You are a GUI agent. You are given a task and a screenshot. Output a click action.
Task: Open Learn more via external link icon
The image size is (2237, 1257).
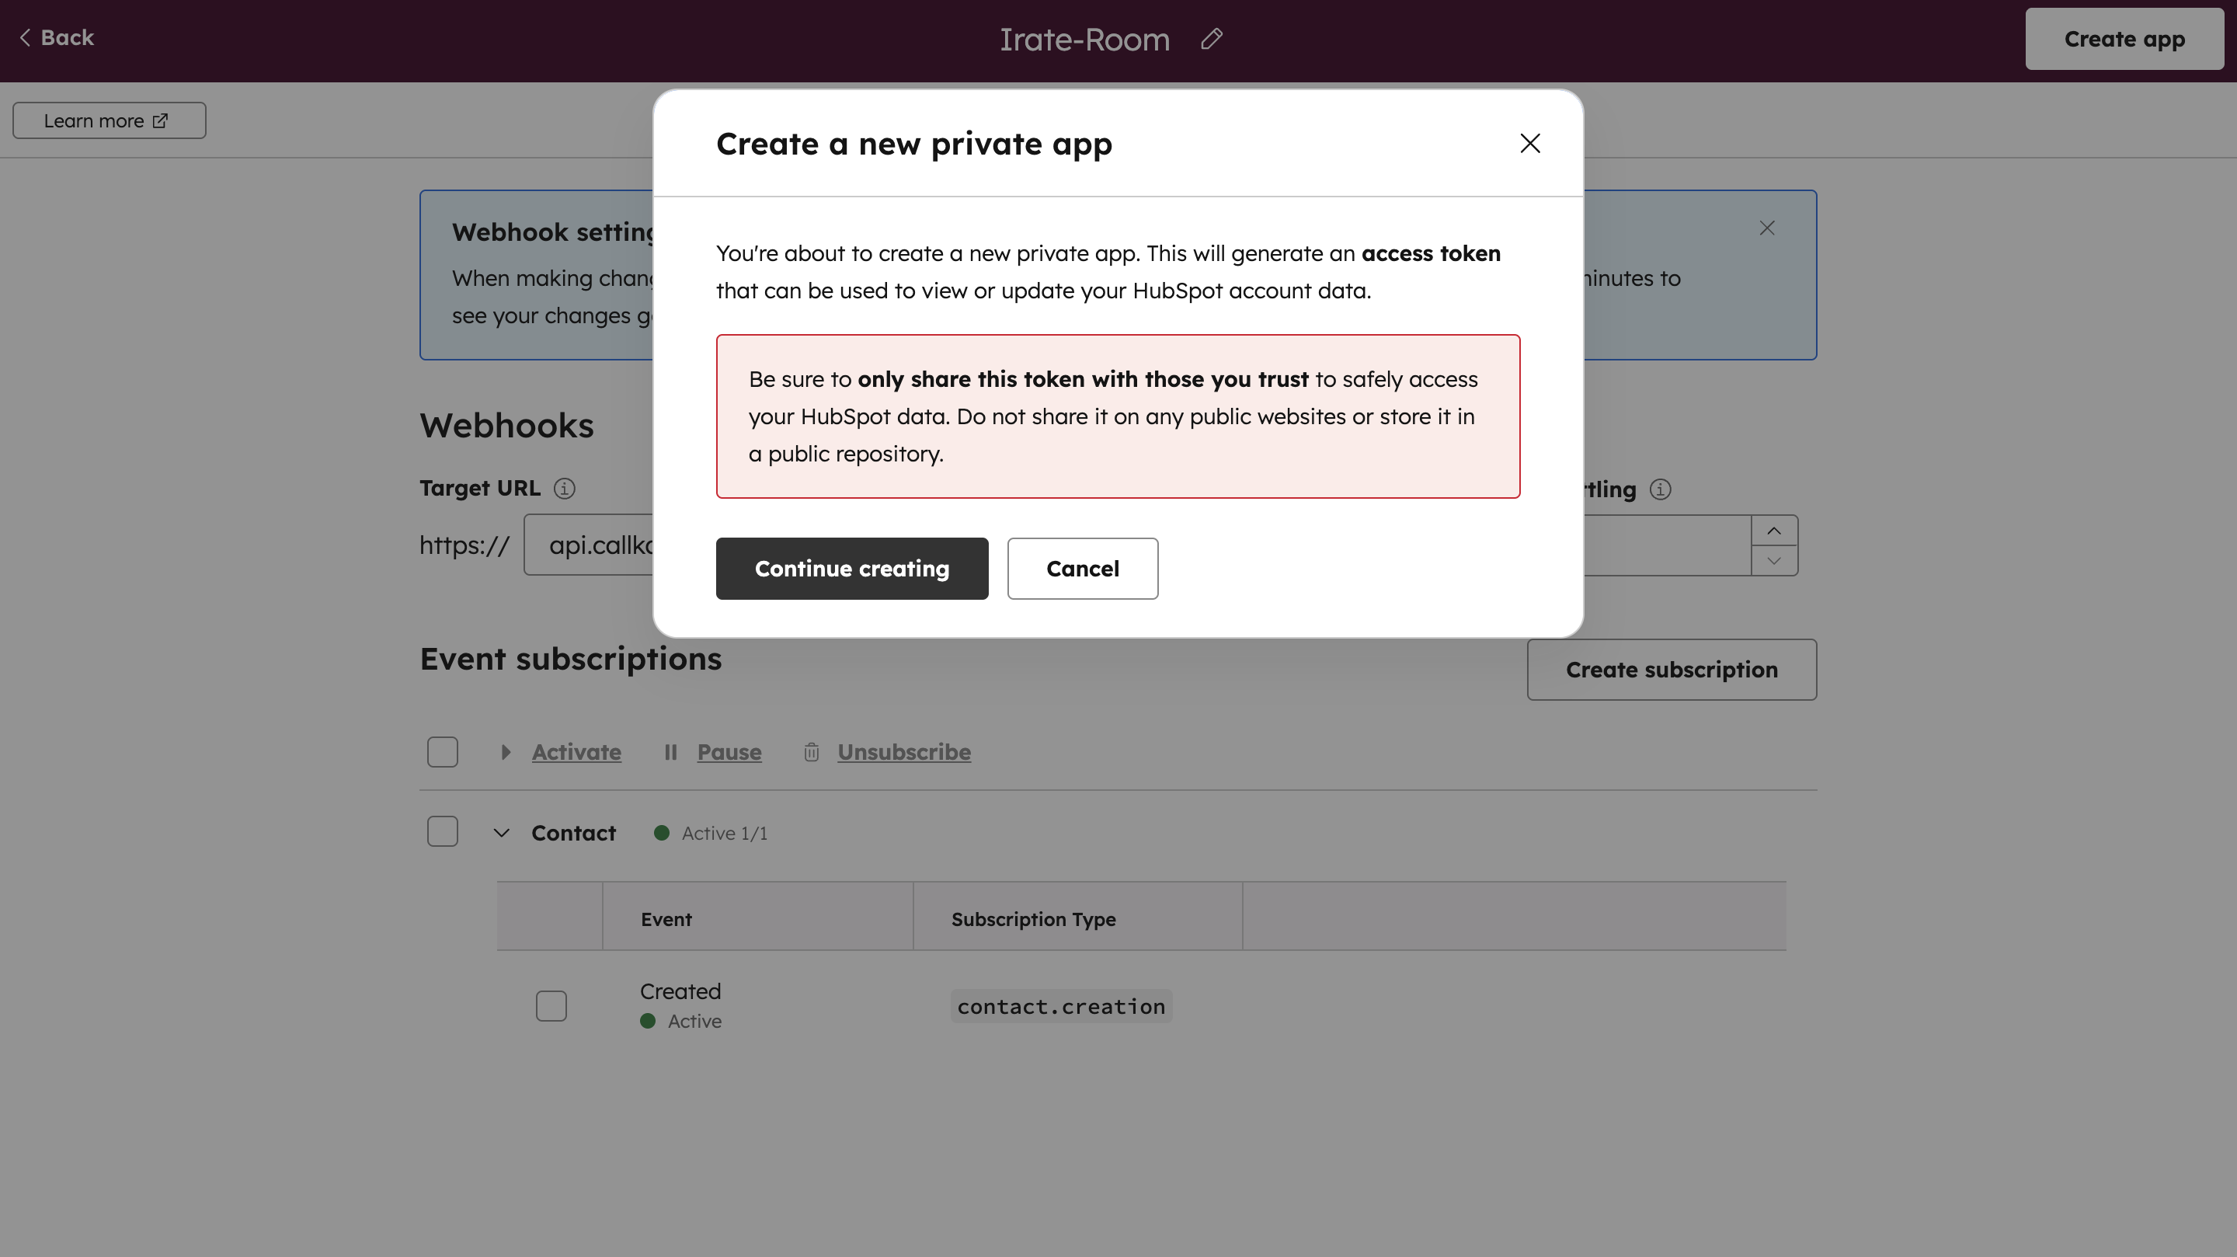[159, 120]
